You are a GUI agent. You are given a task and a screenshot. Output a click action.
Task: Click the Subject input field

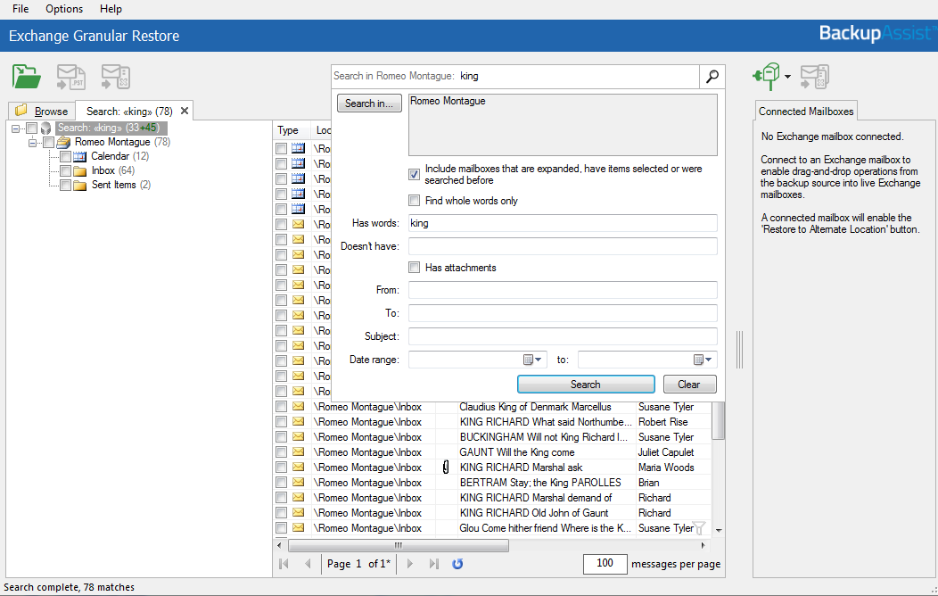pyautogui.click(x=563, y=336)
